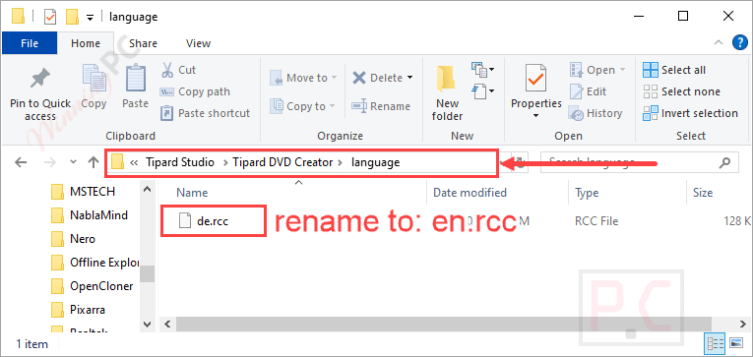The width and height of the screenshot is (753, 357).
Task: Expand the Properties dropdown arrow
Action: point(535,116)
